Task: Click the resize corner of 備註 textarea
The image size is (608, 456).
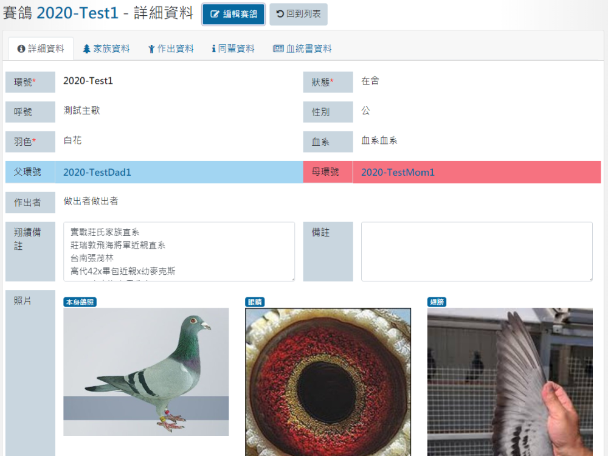Action: (x=590, y=278)
